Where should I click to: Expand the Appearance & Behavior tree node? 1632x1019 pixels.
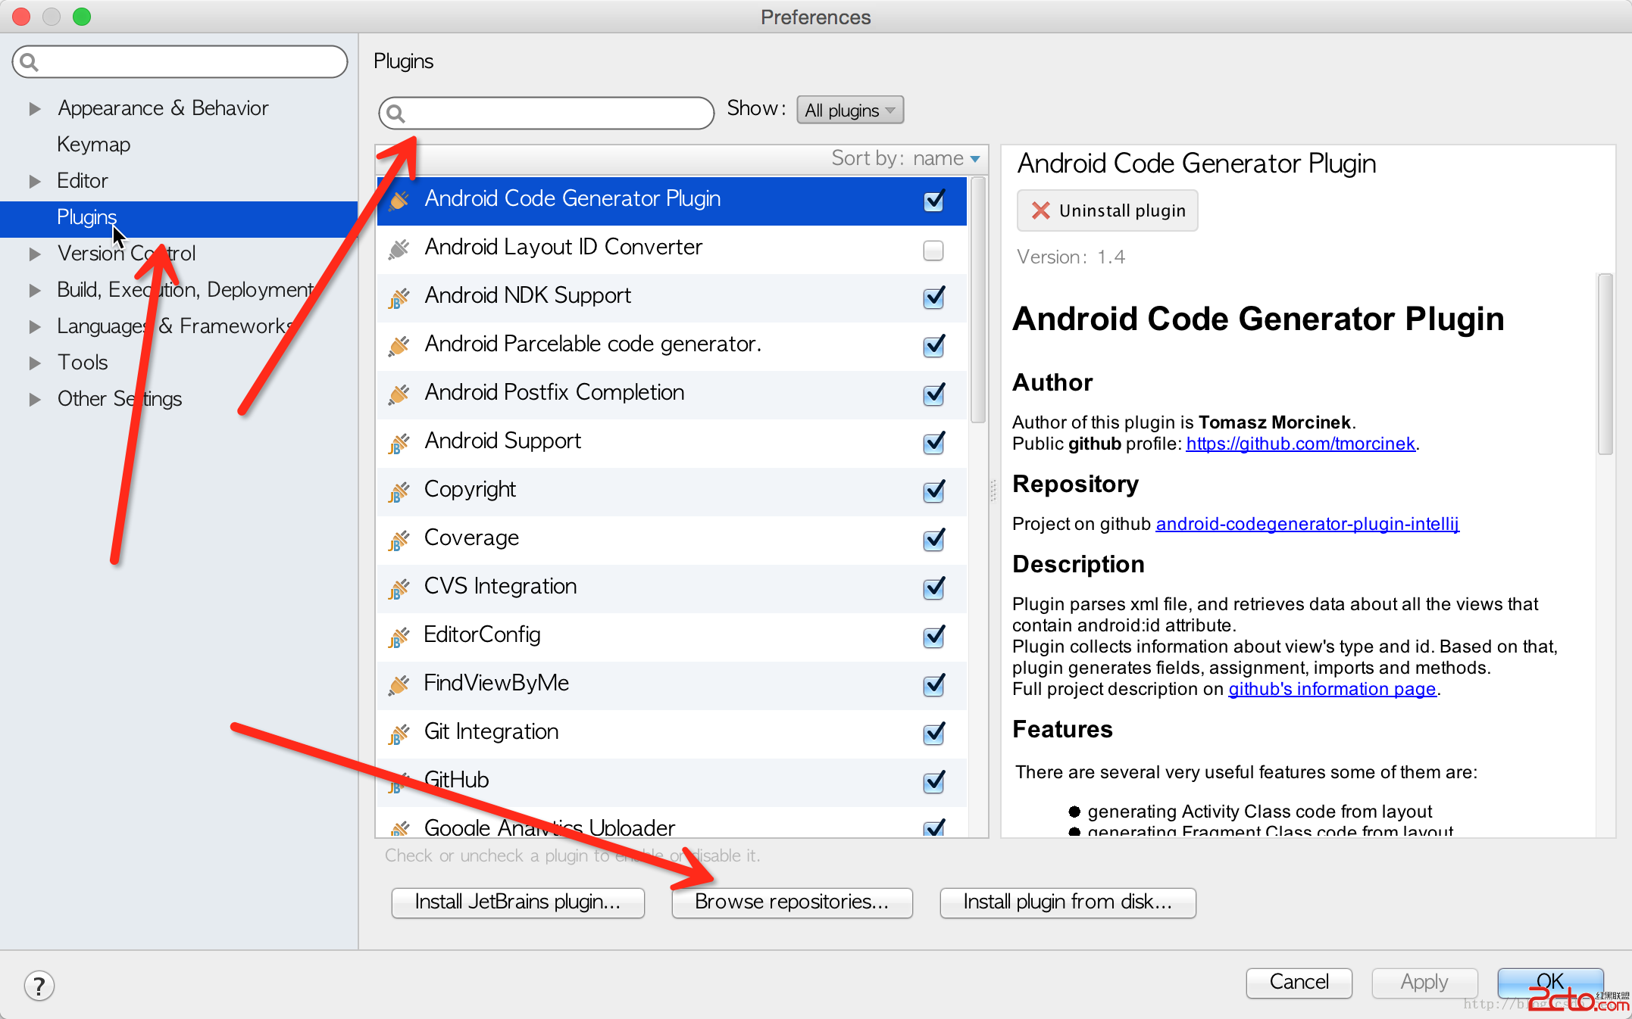(34, 108)
